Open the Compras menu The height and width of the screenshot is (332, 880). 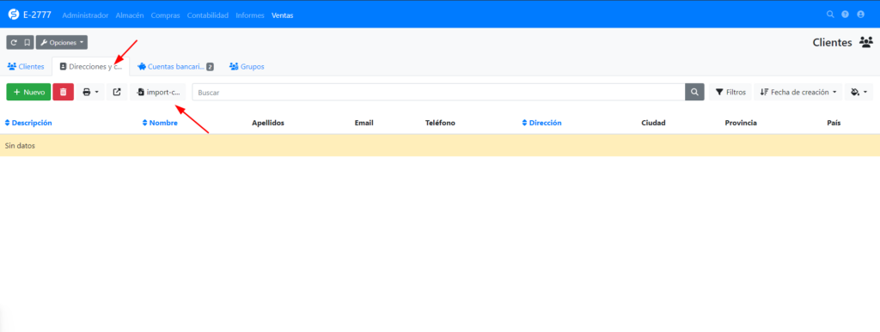pos(166,15)
